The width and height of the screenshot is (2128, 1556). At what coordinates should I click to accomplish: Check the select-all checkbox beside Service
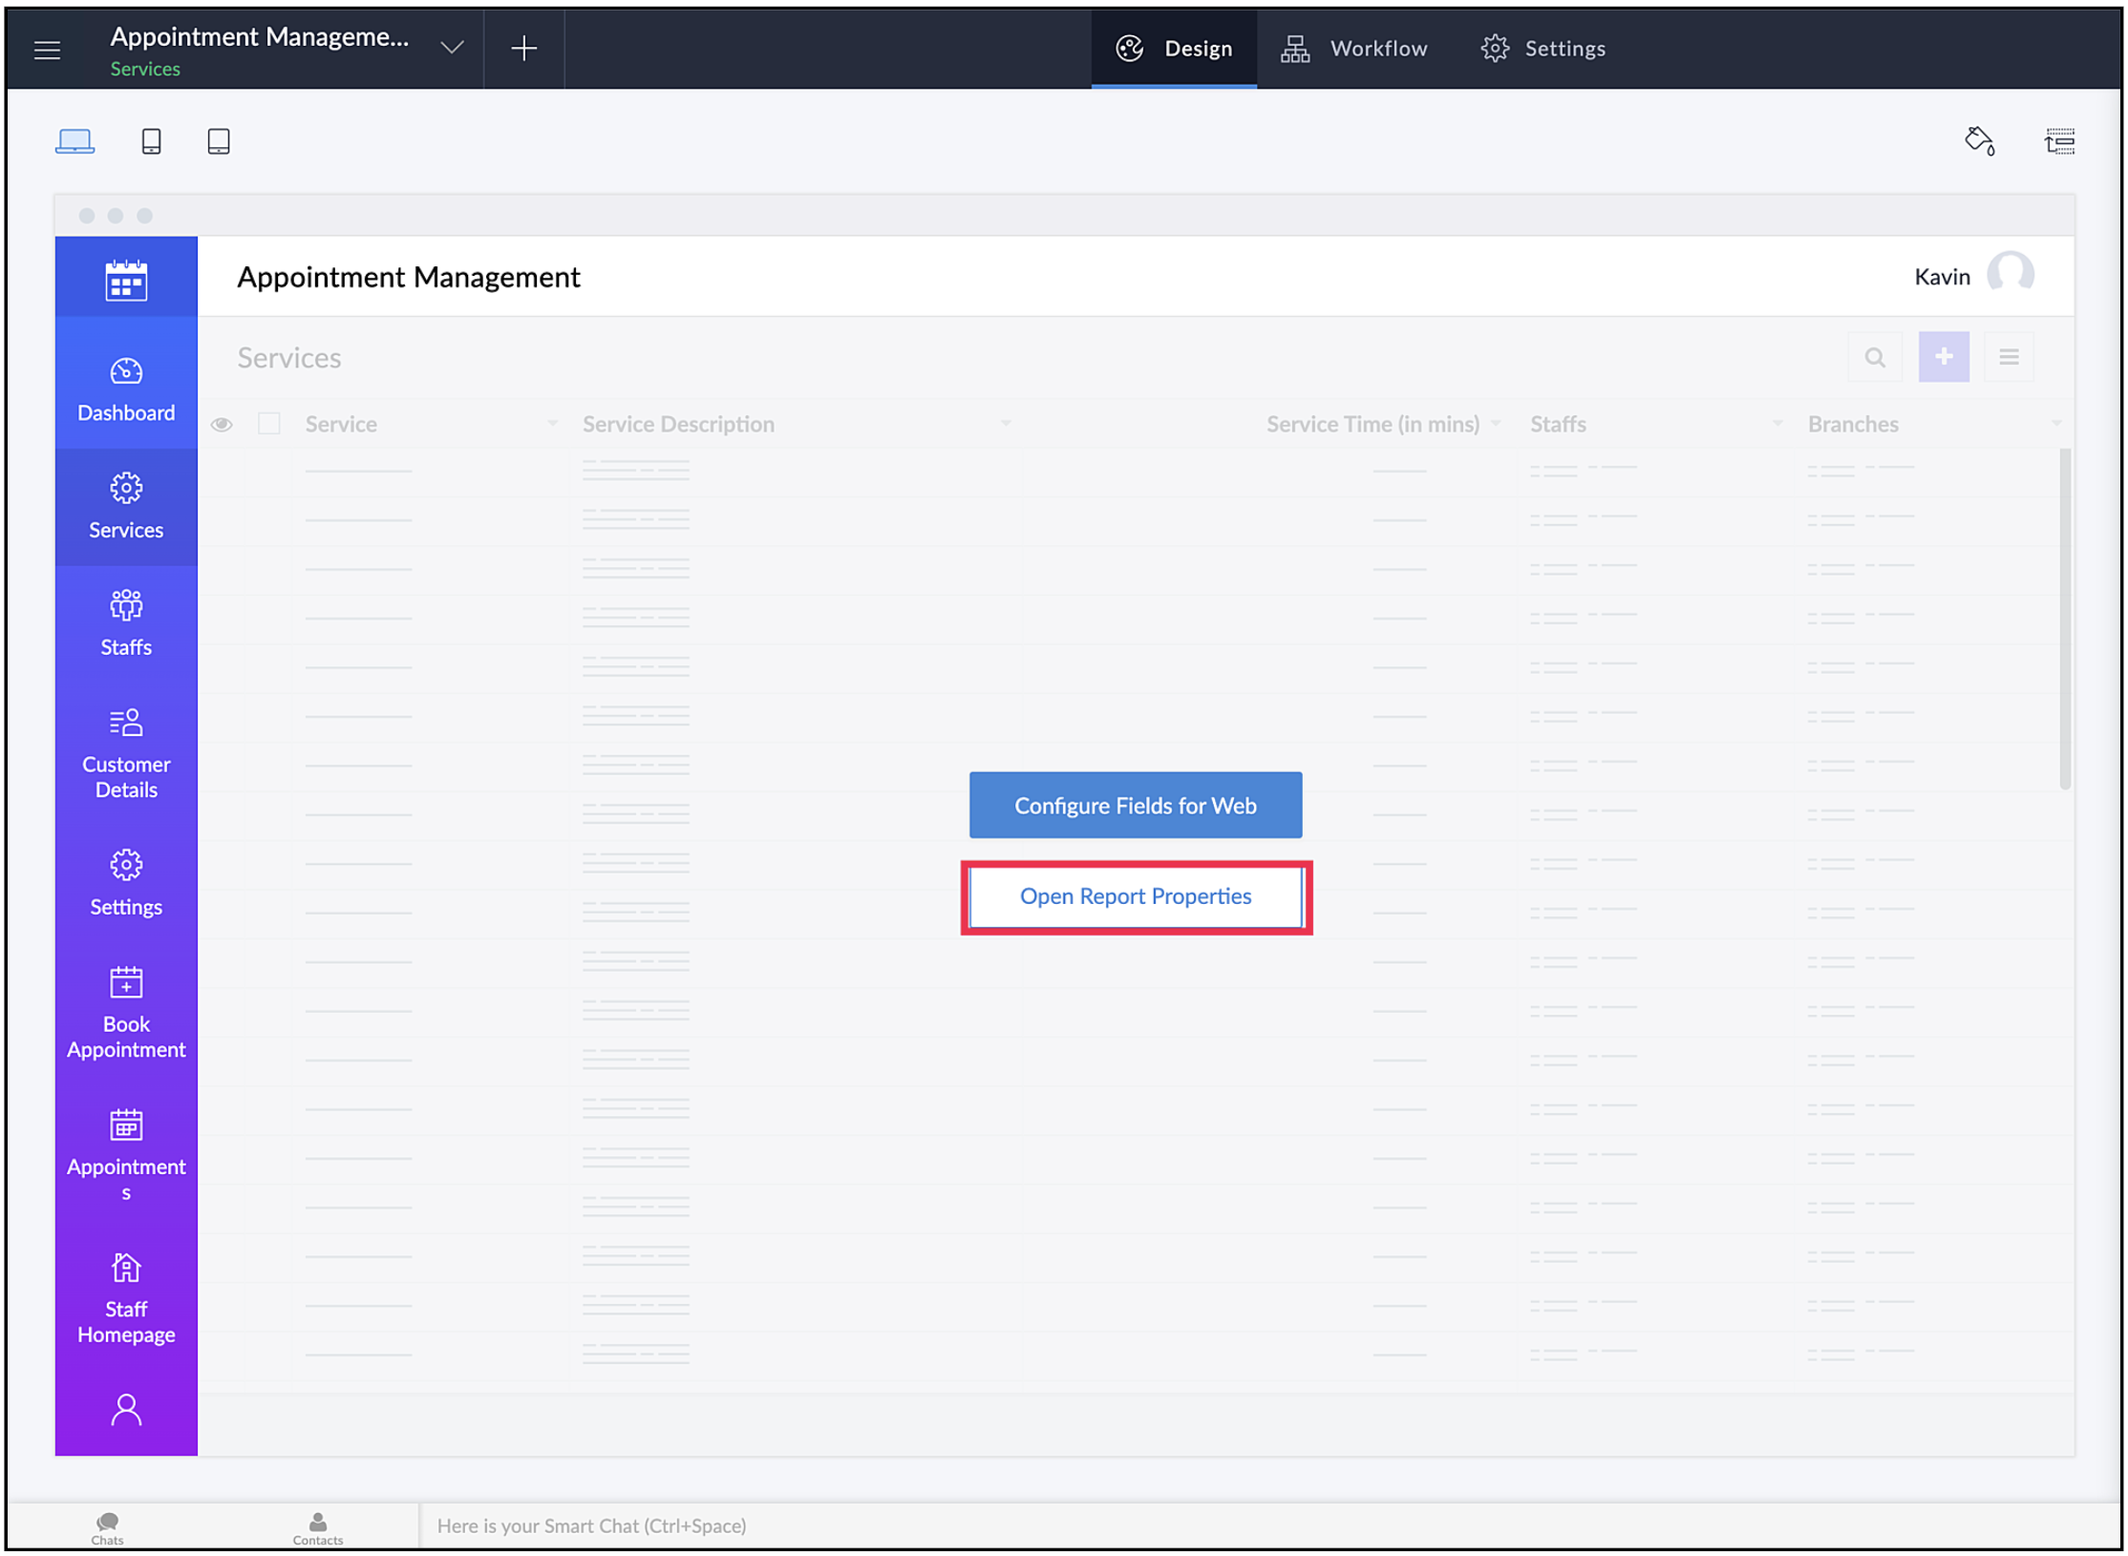click(269, 424)
